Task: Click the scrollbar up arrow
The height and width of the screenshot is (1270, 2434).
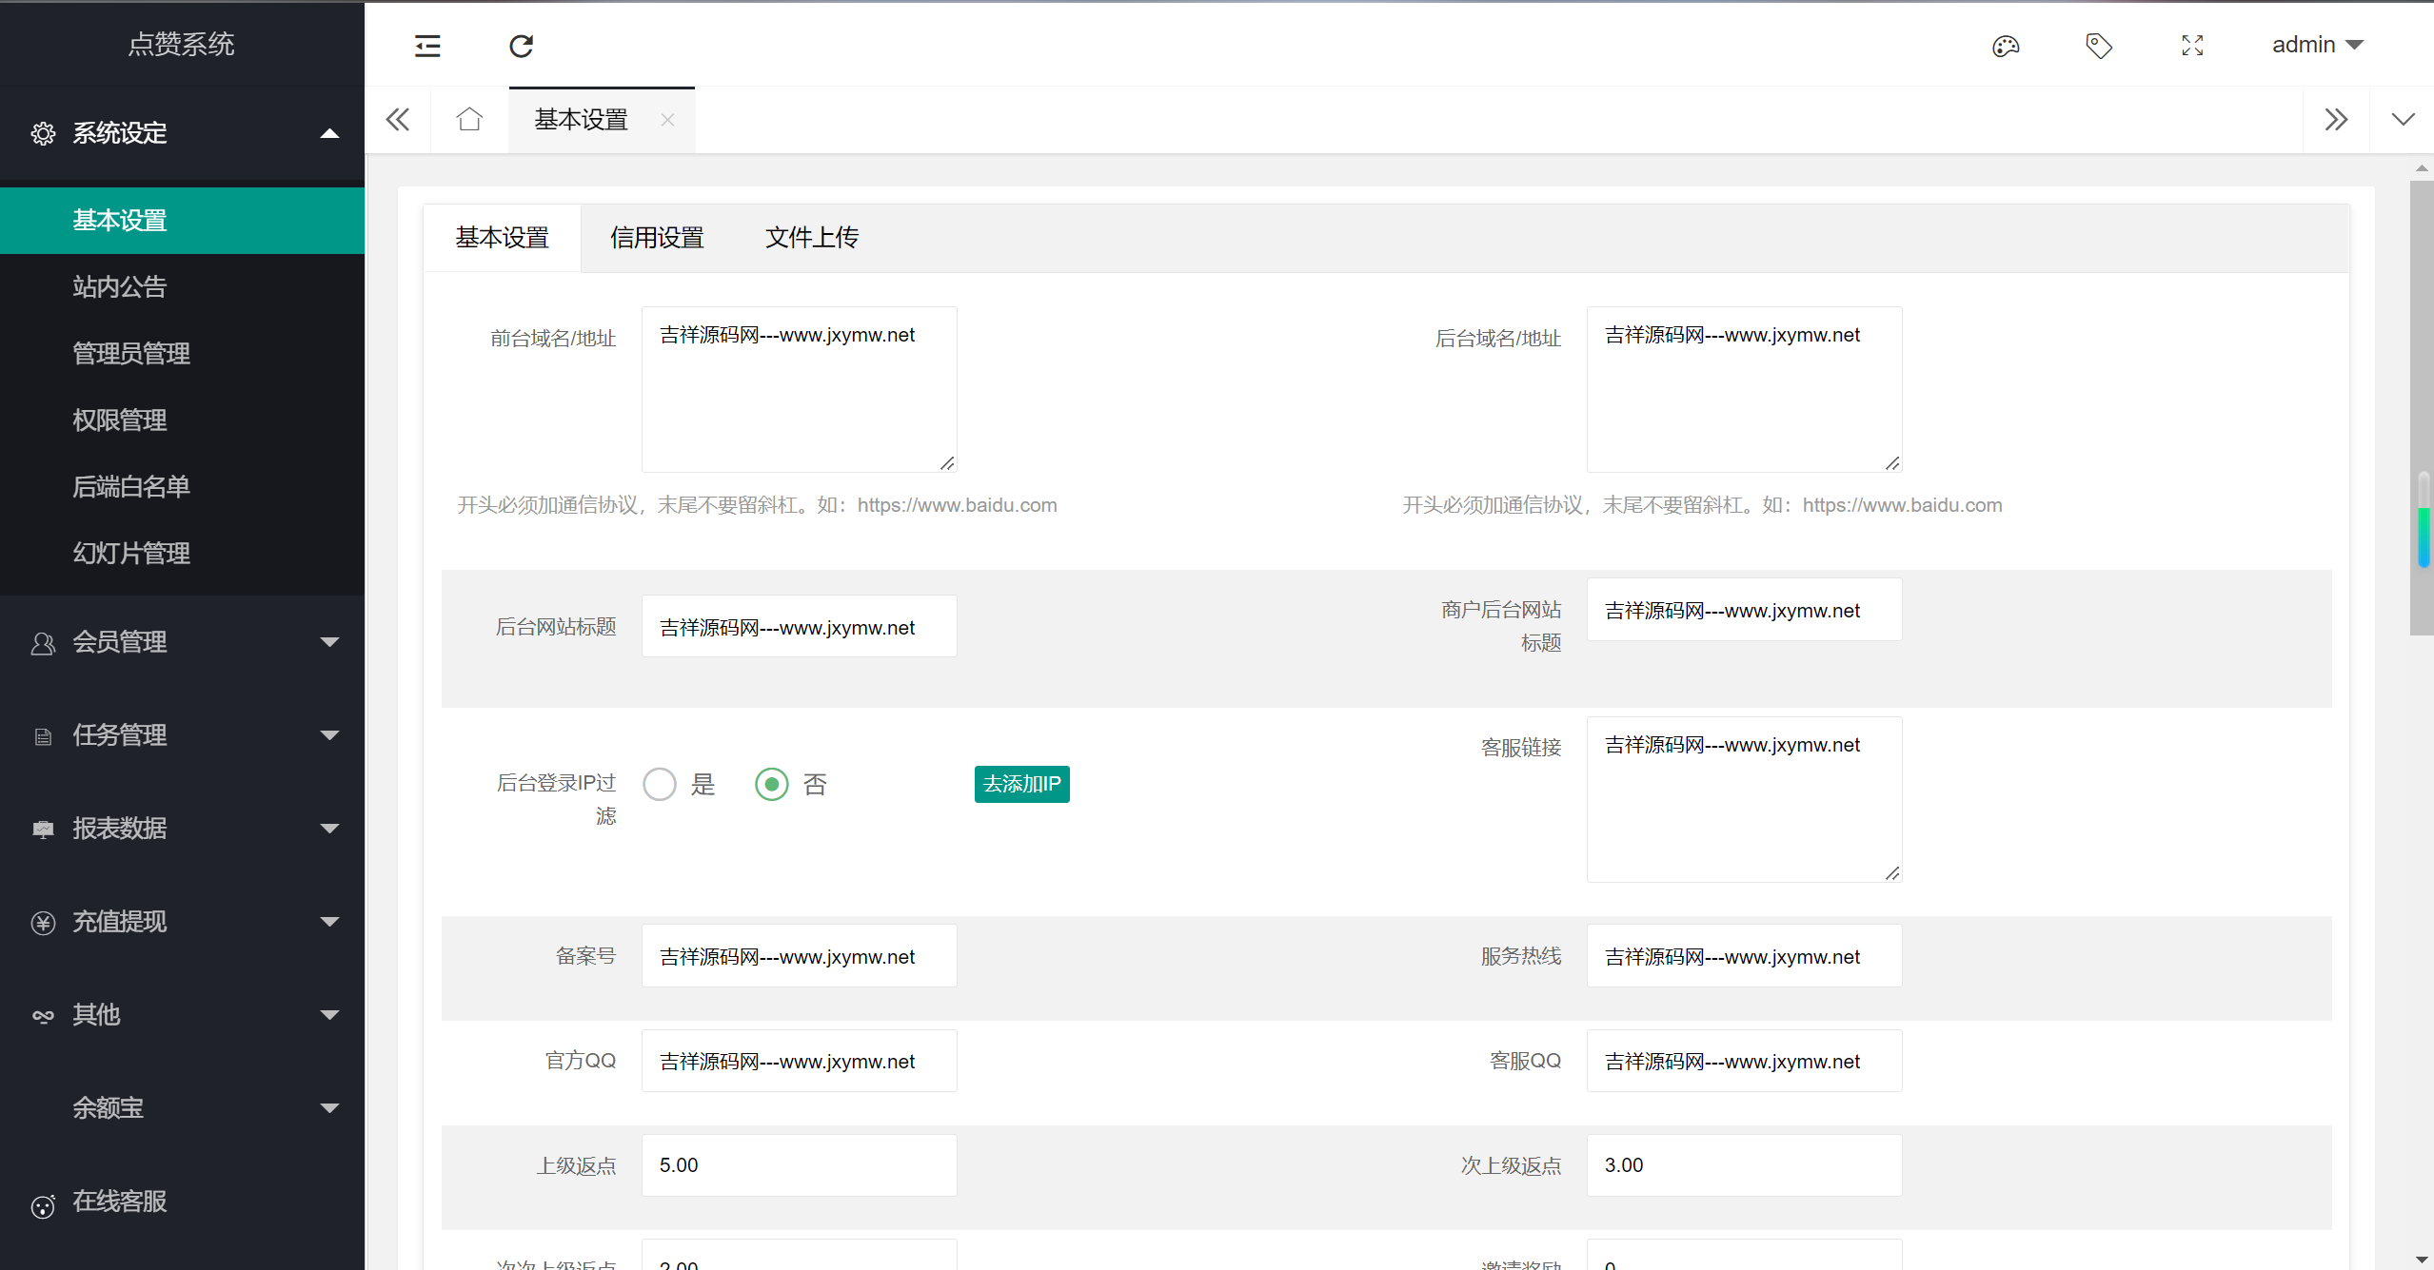Action: (x=2422, y=168)
